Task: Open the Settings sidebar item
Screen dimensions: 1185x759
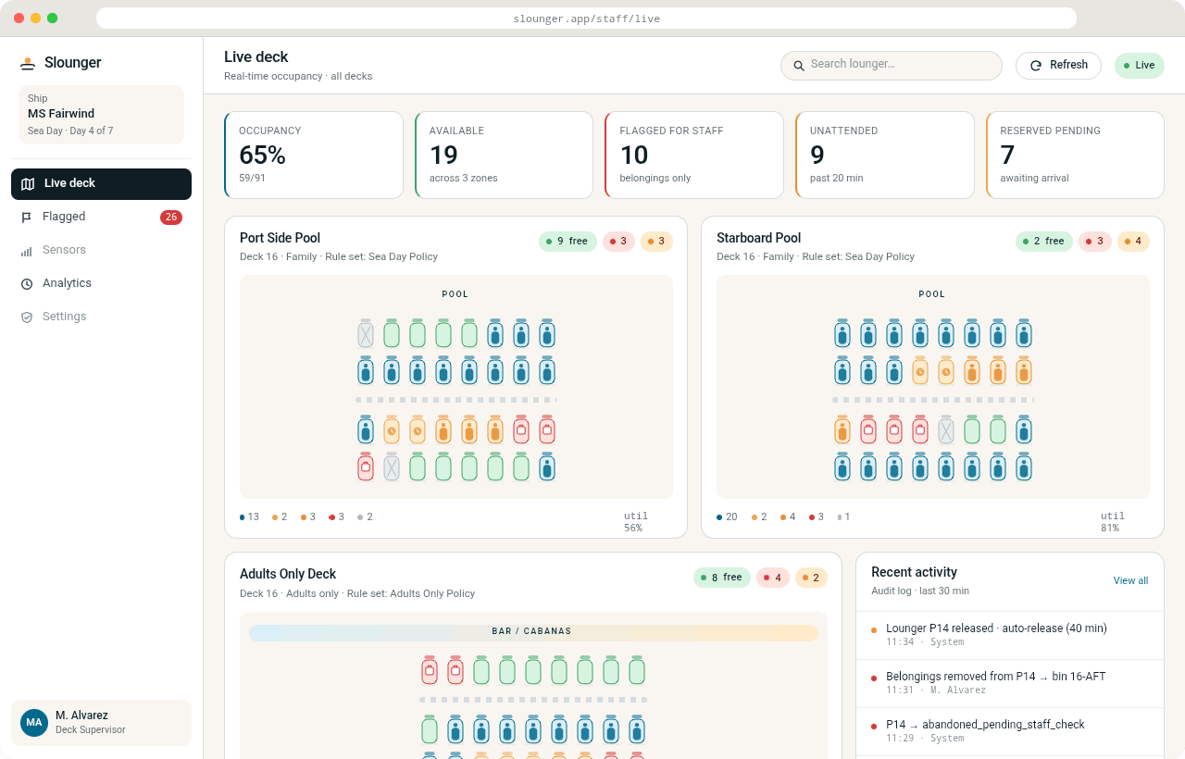Action: pyautogui.click(x=101, y=317)
